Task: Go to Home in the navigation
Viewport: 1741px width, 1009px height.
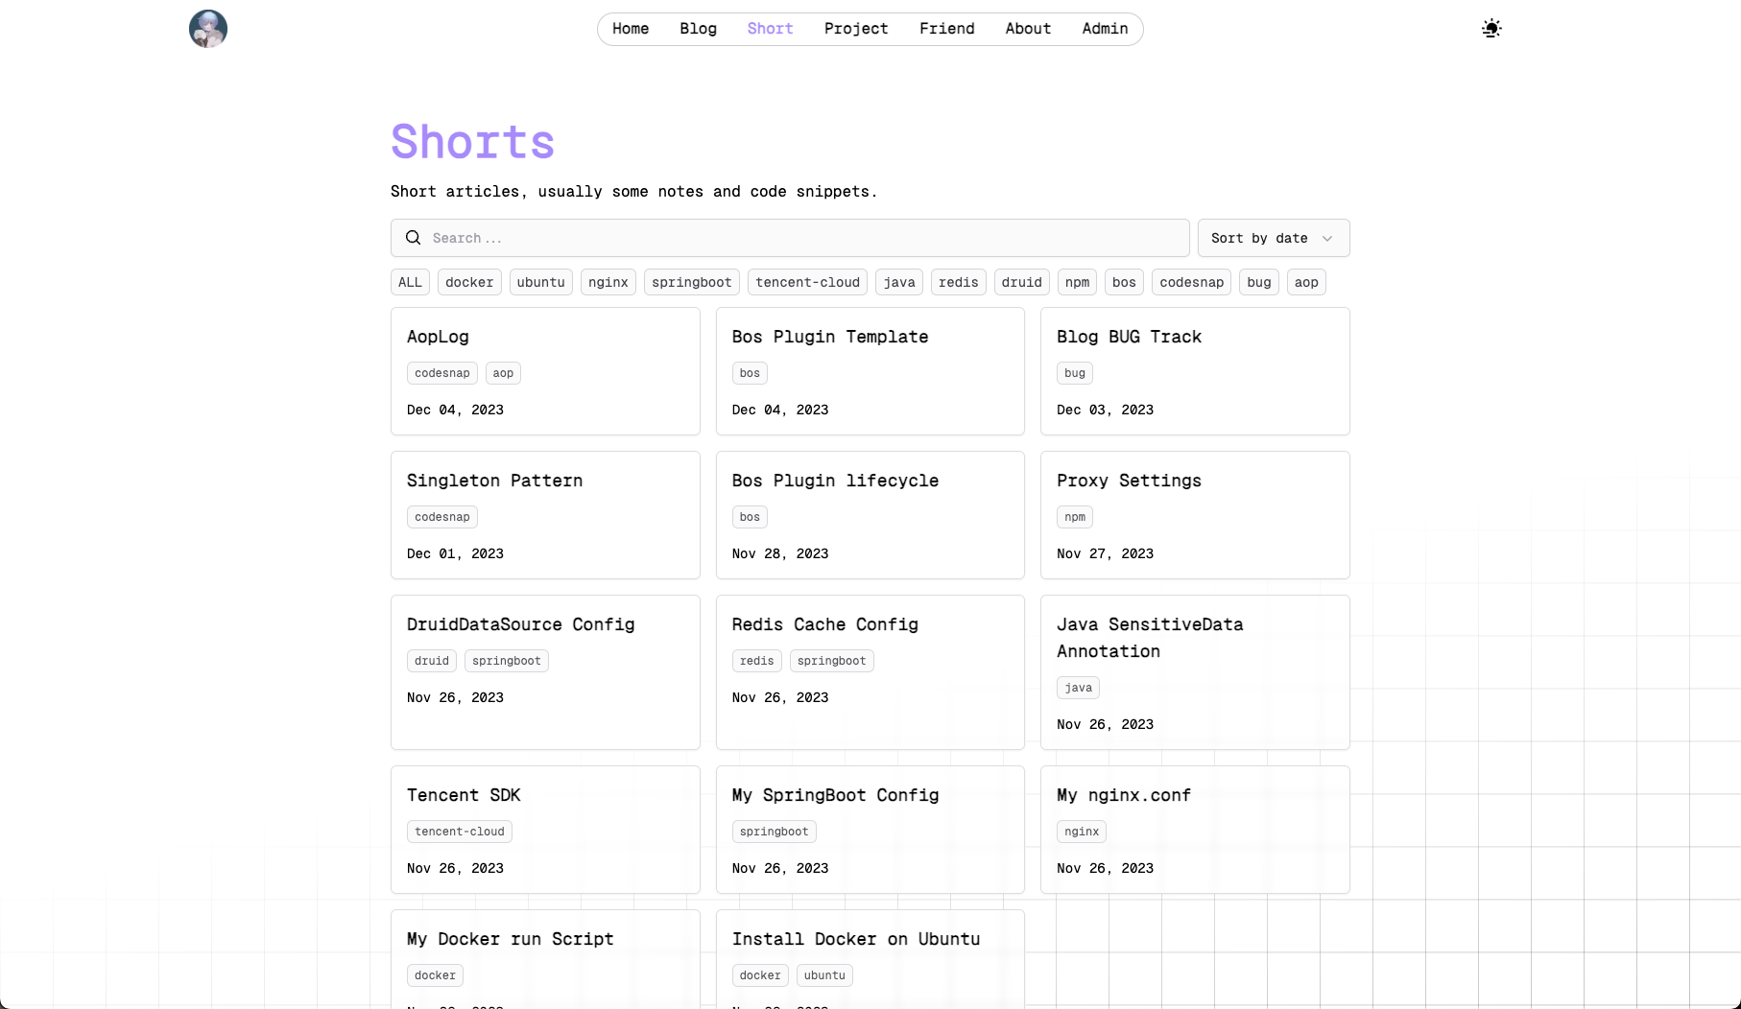Action: (x=631, y=29)
